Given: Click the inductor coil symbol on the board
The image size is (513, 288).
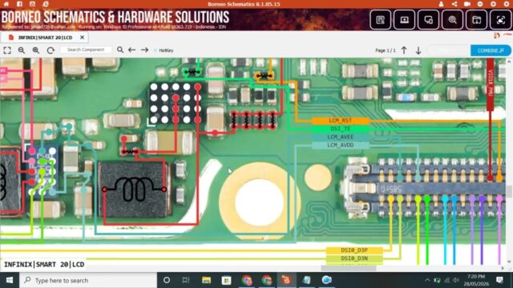Looking at the screenshot, I should click(134, 189).
